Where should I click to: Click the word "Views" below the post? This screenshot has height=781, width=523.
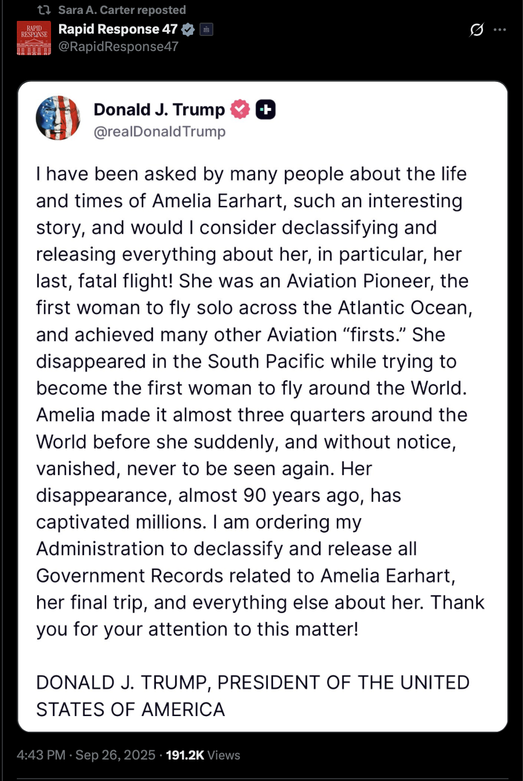tap(224, 755)
